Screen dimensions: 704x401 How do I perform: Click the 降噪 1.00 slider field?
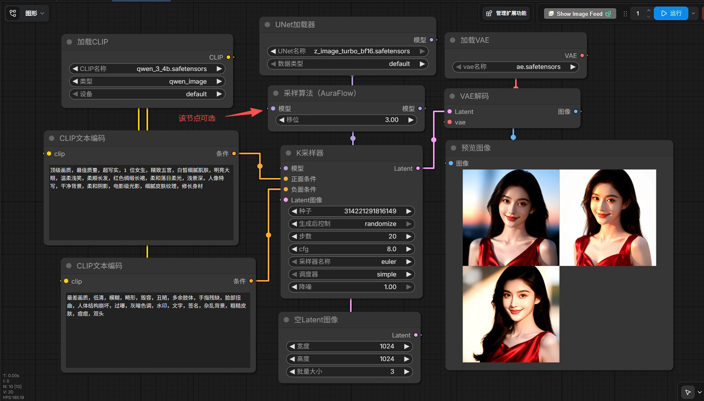point(352,287)
